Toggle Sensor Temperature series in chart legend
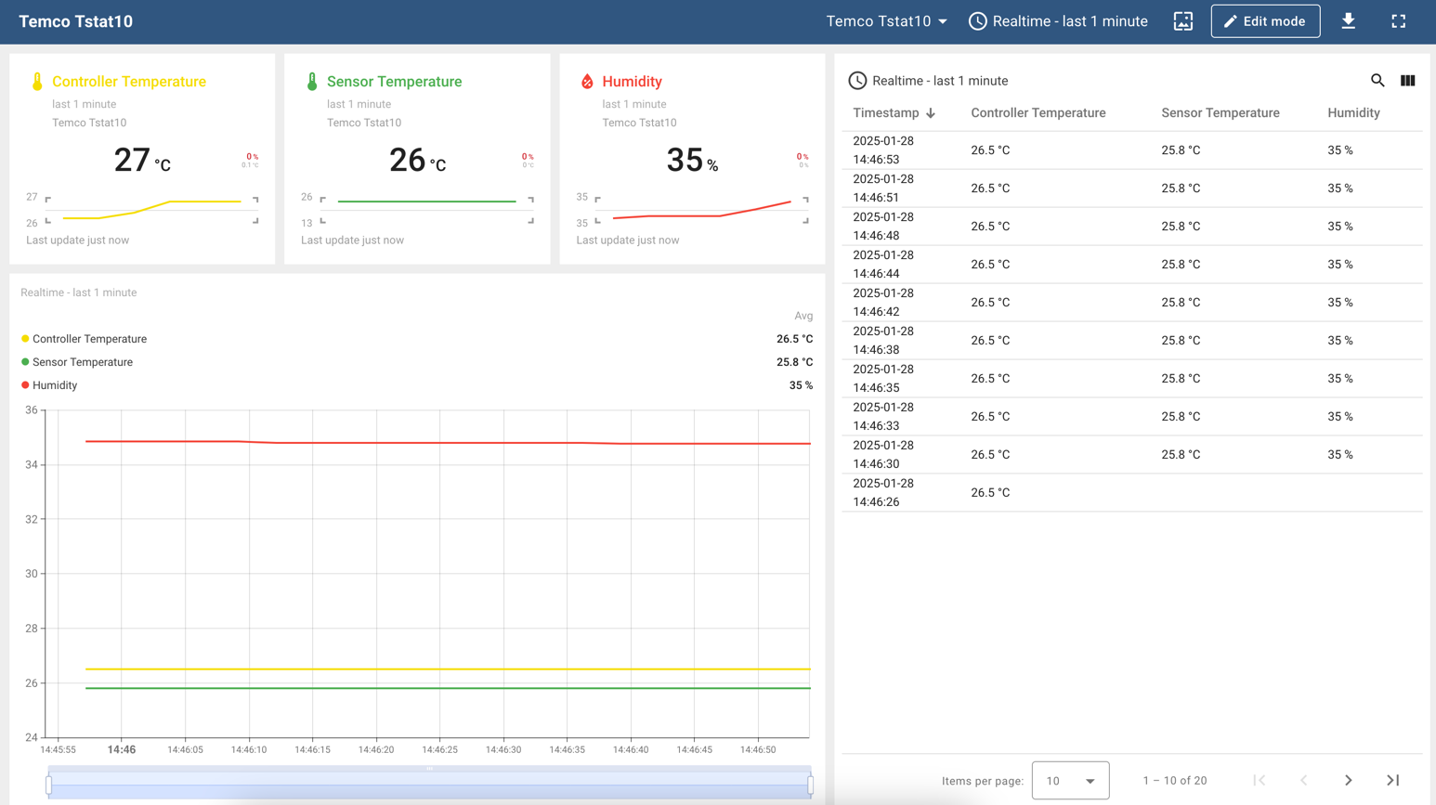 pos(82,362)
